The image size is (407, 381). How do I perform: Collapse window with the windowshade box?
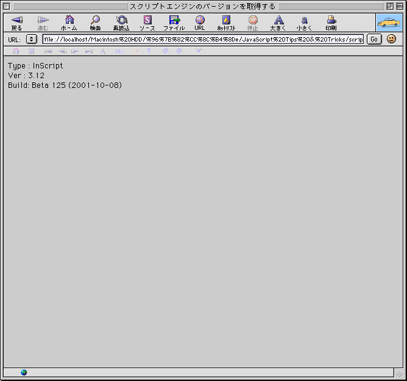(400, 6)
